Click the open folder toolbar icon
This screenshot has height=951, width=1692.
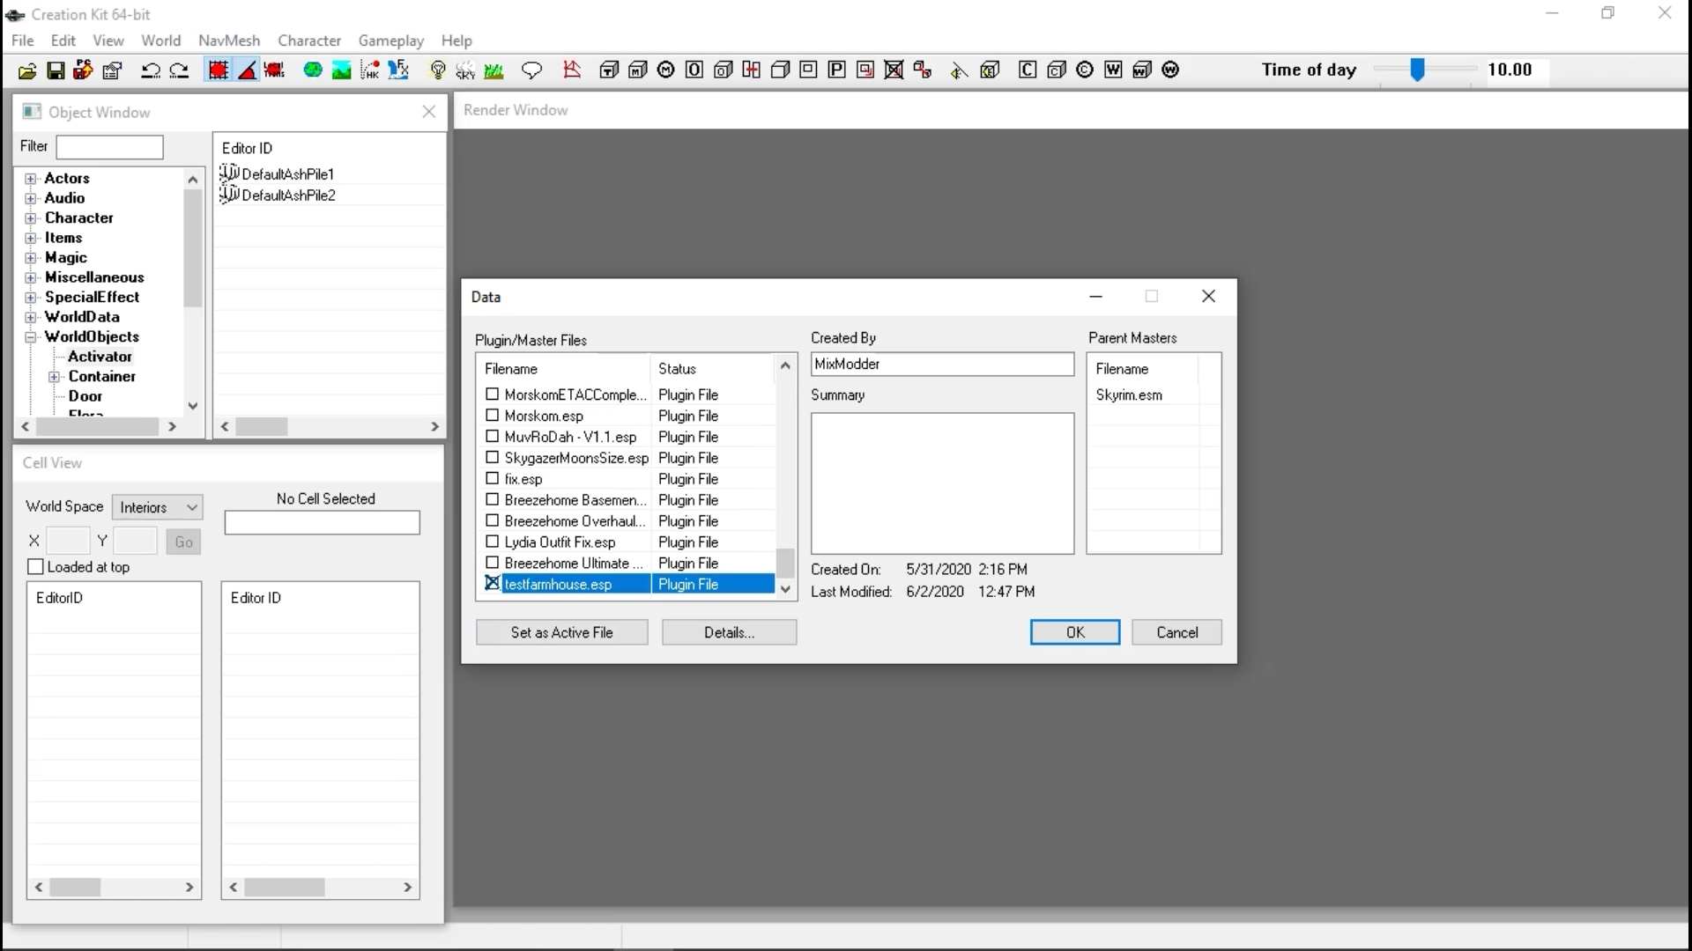27,70
